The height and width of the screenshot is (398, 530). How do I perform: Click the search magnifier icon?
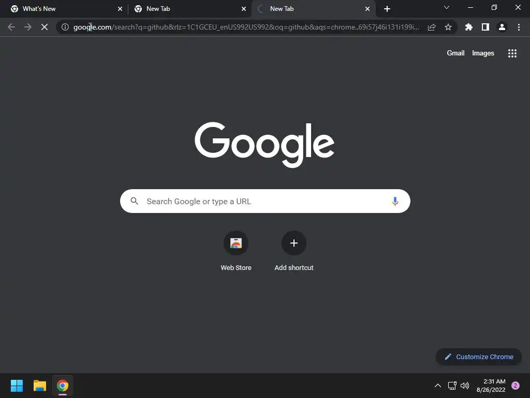[135, 201]
